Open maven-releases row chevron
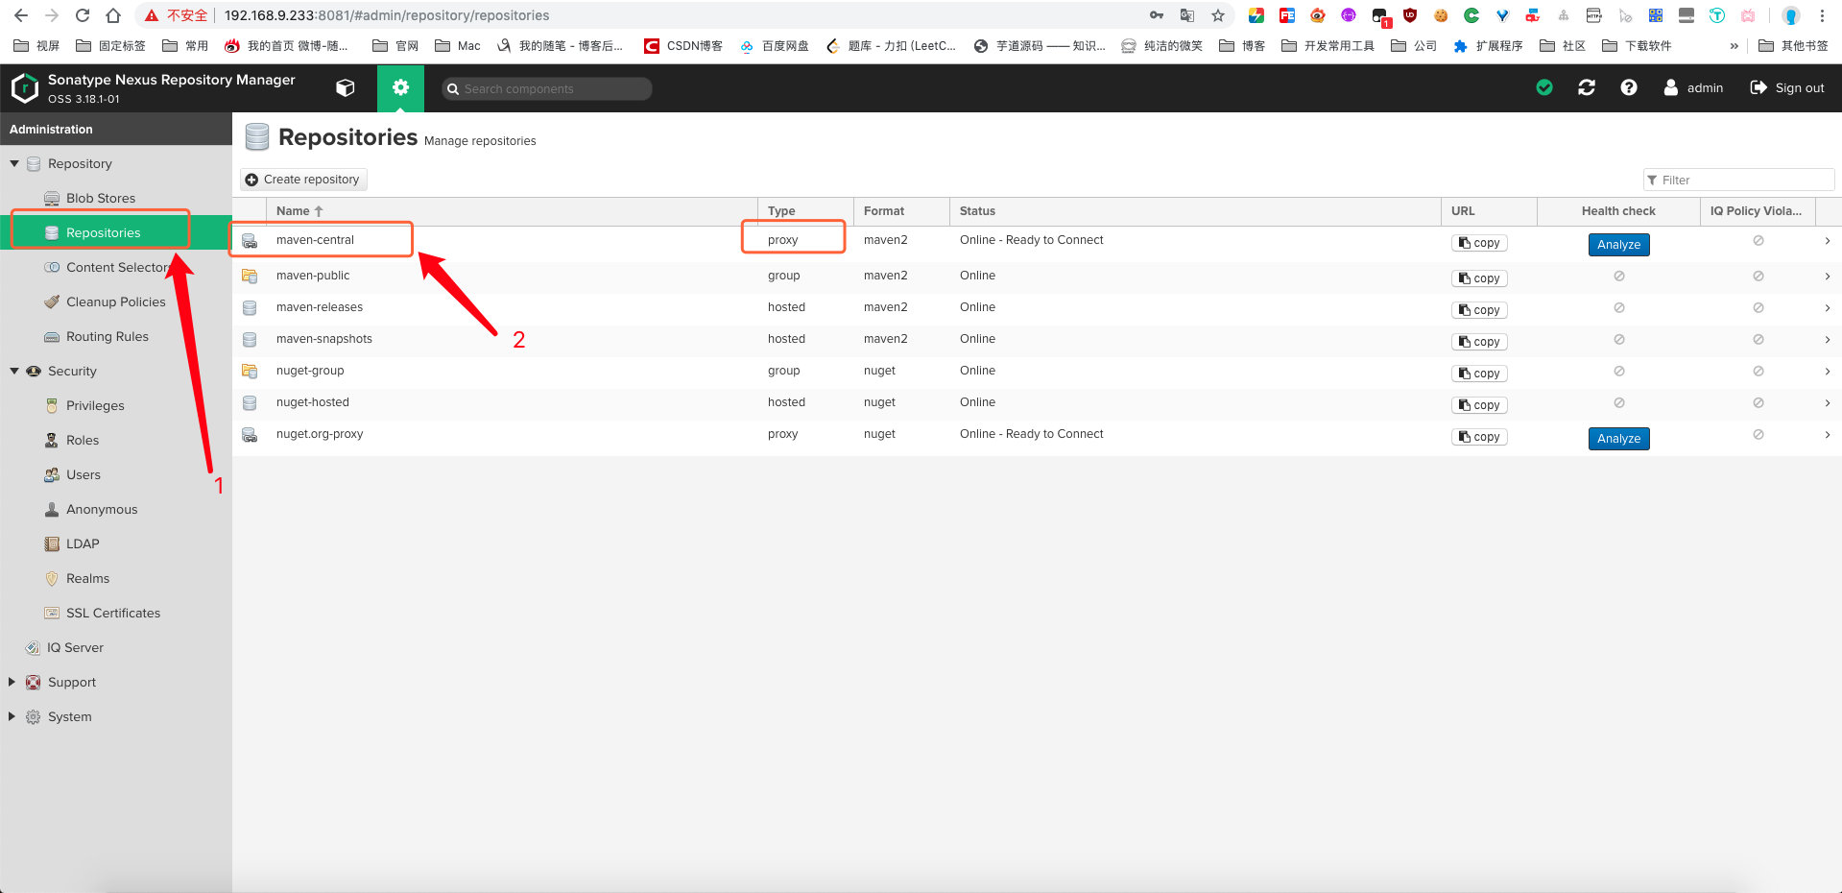 1827,308
